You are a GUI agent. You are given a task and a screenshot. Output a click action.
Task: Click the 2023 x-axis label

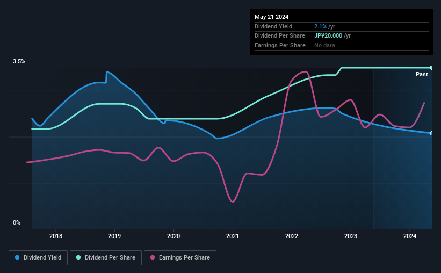[x=351, y=236]
